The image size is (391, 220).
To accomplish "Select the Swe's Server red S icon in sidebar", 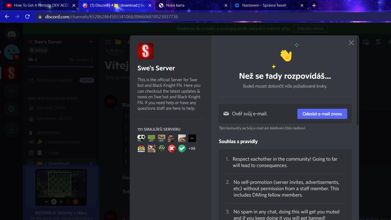I will point(11,73).
